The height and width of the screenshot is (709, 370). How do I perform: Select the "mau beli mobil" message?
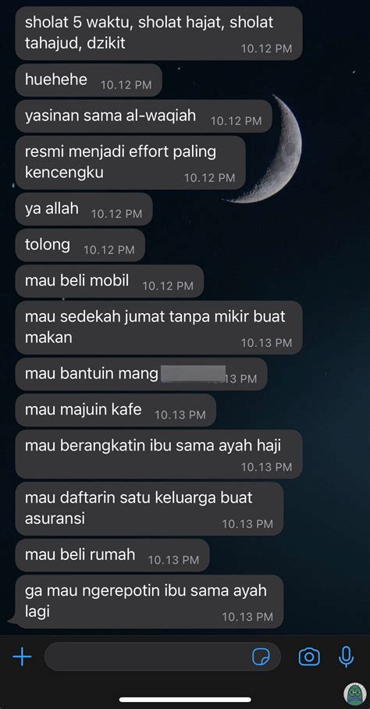pos(109,281)
